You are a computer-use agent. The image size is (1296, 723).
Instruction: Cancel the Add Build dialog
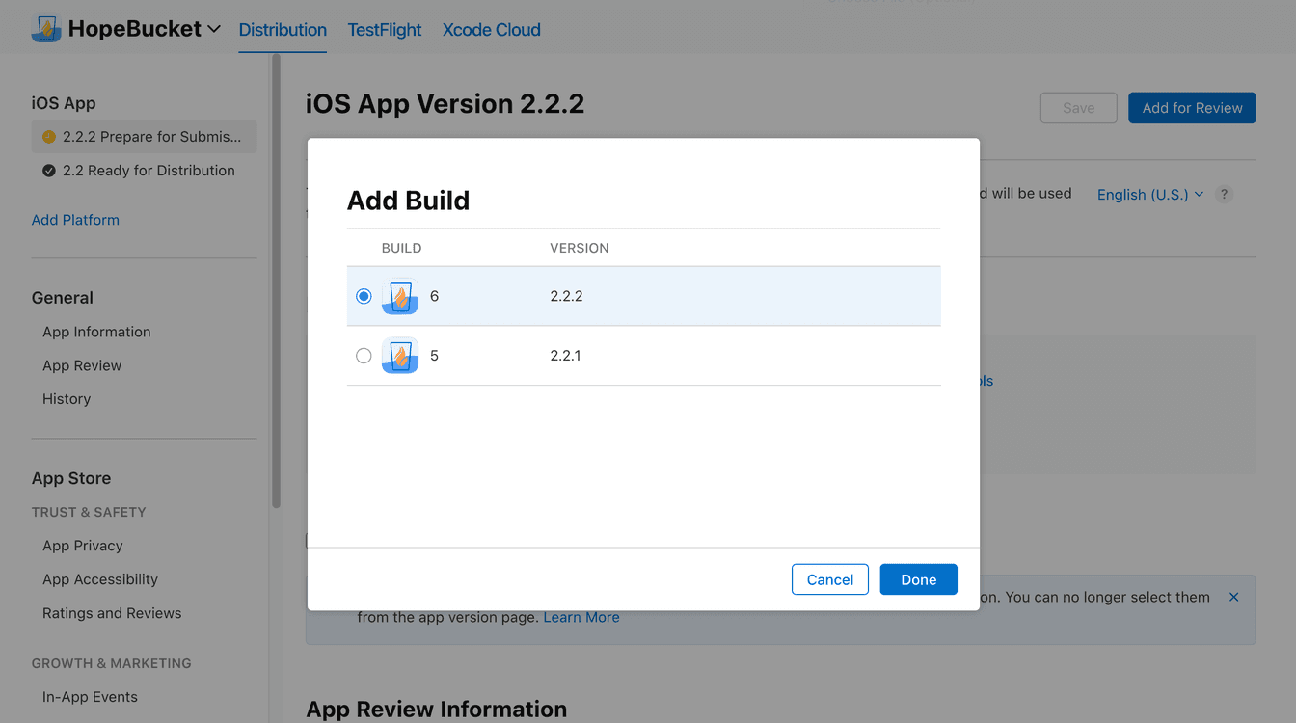click(x=829, y=579)
